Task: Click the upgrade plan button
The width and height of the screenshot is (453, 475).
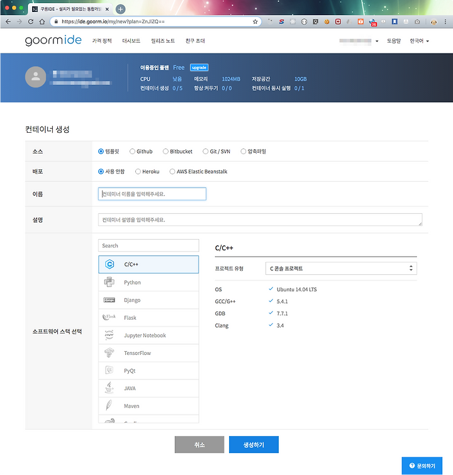Action: tap(199, 67)
